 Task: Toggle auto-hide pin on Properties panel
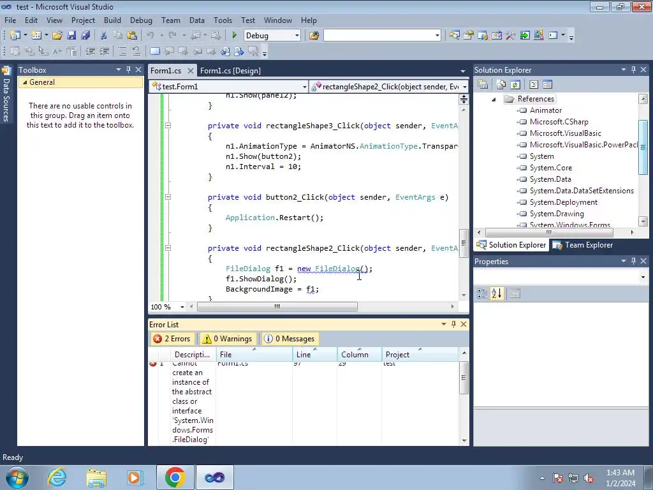(x=633, y=261)
